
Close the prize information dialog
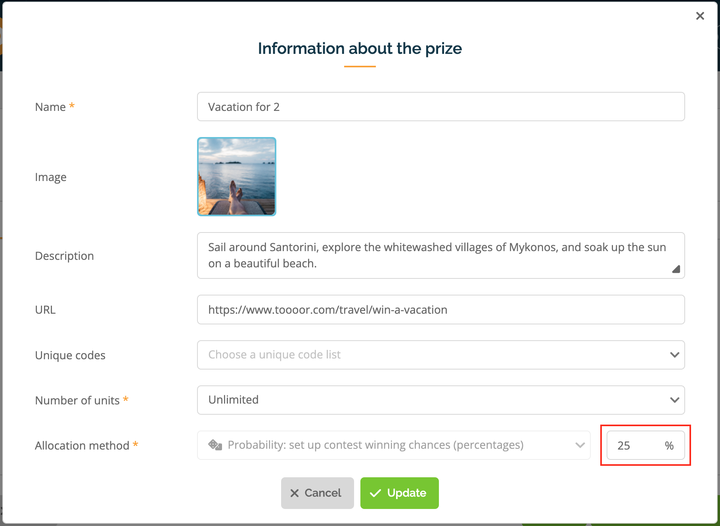click(x=700, y=16)
